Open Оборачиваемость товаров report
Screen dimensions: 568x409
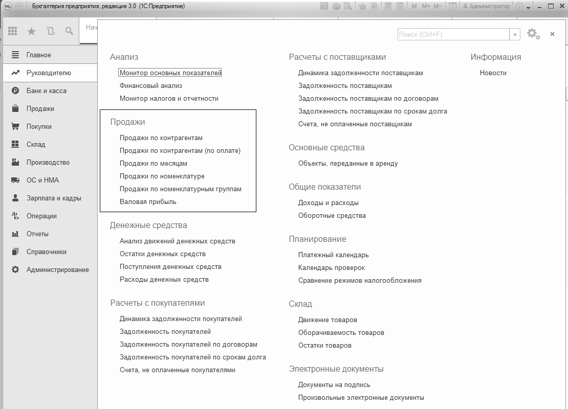point(341,333)
